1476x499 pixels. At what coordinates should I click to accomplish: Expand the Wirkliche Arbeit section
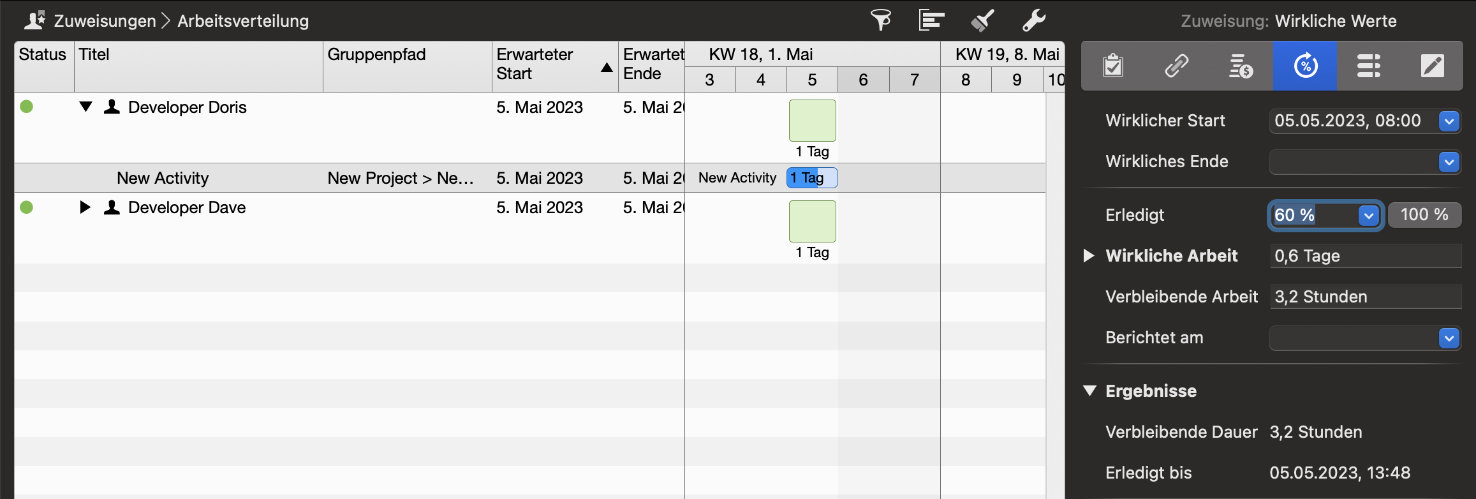coord(1089,256)
